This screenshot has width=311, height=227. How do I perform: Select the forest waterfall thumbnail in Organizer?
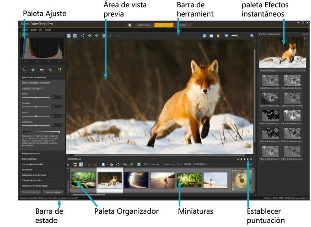pyautogui.click(x=83, y=178)
